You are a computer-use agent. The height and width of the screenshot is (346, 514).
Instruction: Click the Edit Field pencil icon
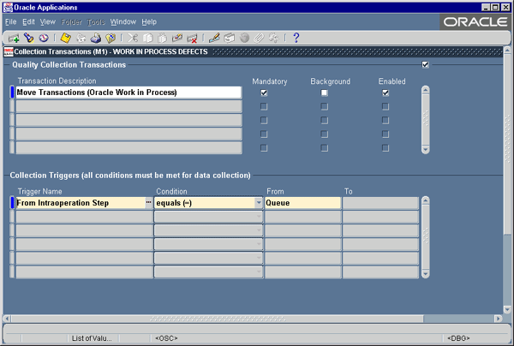click(214, 39)
